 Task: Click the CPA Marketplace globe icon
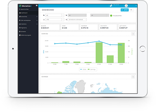[20, 20]
